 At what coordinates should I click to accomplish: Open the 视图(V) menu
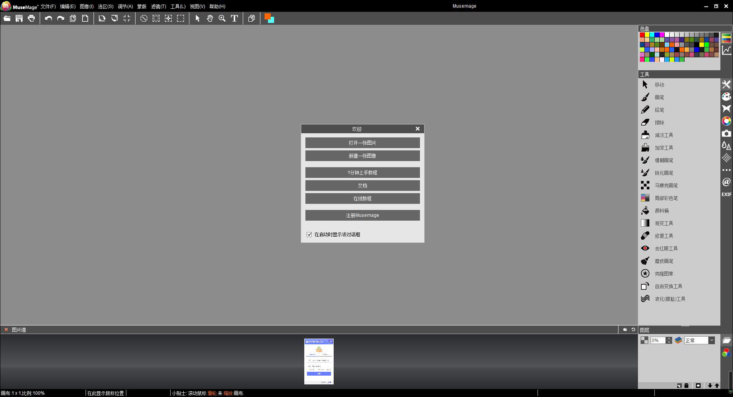(197, 6)
